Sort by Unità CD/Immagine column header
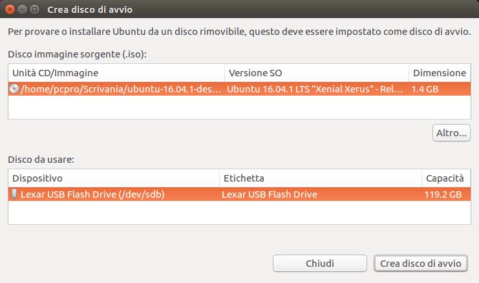Screen dimensions: 479x283 [x=116, y=73]
